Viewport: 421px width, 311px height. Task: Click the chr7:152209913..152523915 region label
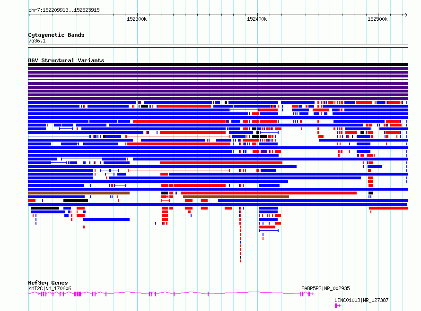[x=64, y=10]
